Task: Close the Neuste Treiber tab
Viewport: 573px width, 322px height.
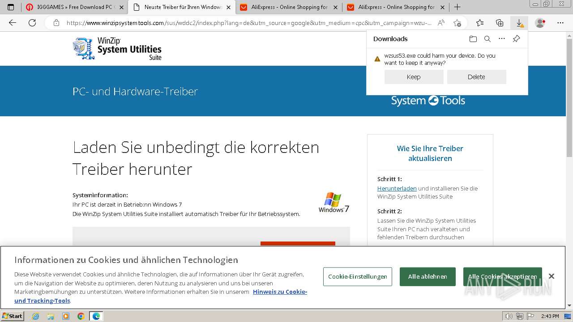Action: tap(228, 7)
